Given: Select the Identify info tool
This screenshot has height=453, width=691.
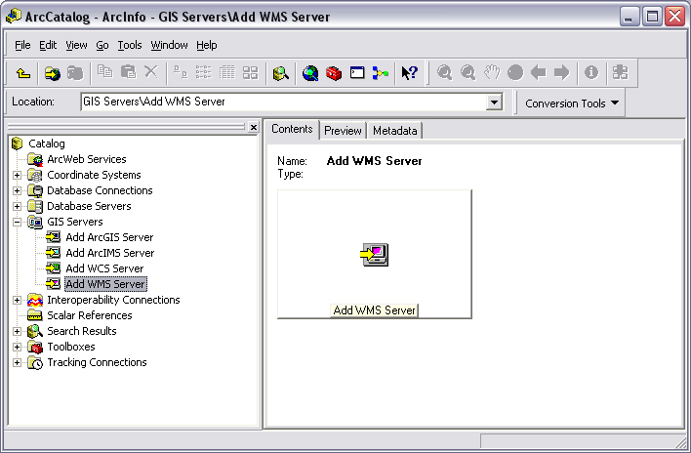Looking at the screenshot, I should [x=591, y=72].
